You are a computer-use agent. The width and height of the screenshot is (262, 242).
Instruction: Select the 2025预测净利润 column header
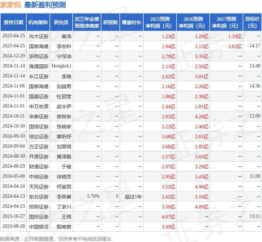160,22
